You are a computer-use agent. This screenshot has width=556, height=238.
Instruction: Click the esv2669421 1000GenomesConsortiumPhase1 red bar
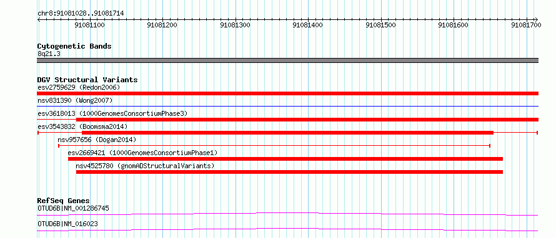click(x=285, y=159)
